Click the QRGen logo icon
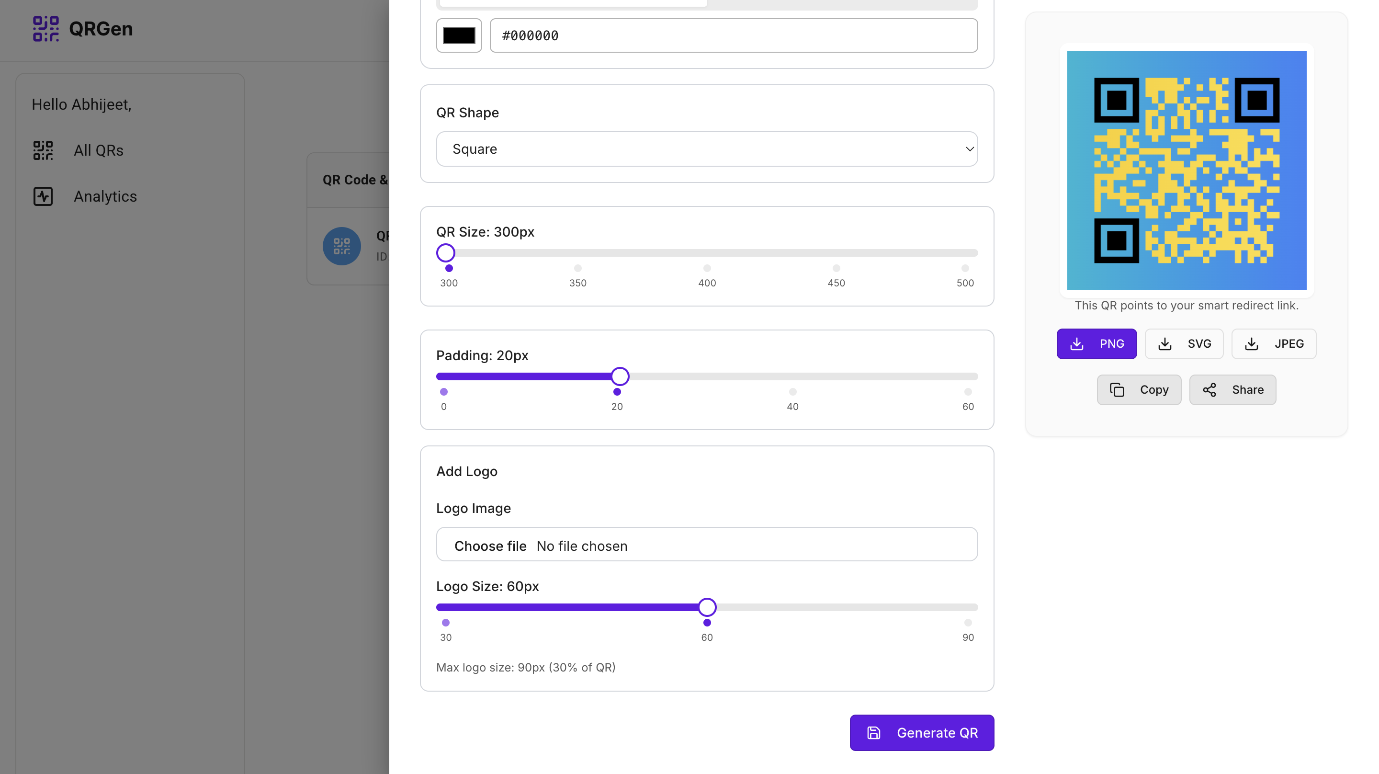The image size is (1379, 774). (45, 28)
